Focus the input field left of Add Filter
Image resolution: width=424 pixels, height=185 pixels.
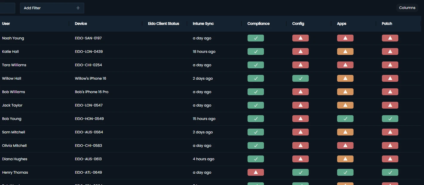pyautogui.click(x=7, y=8)
